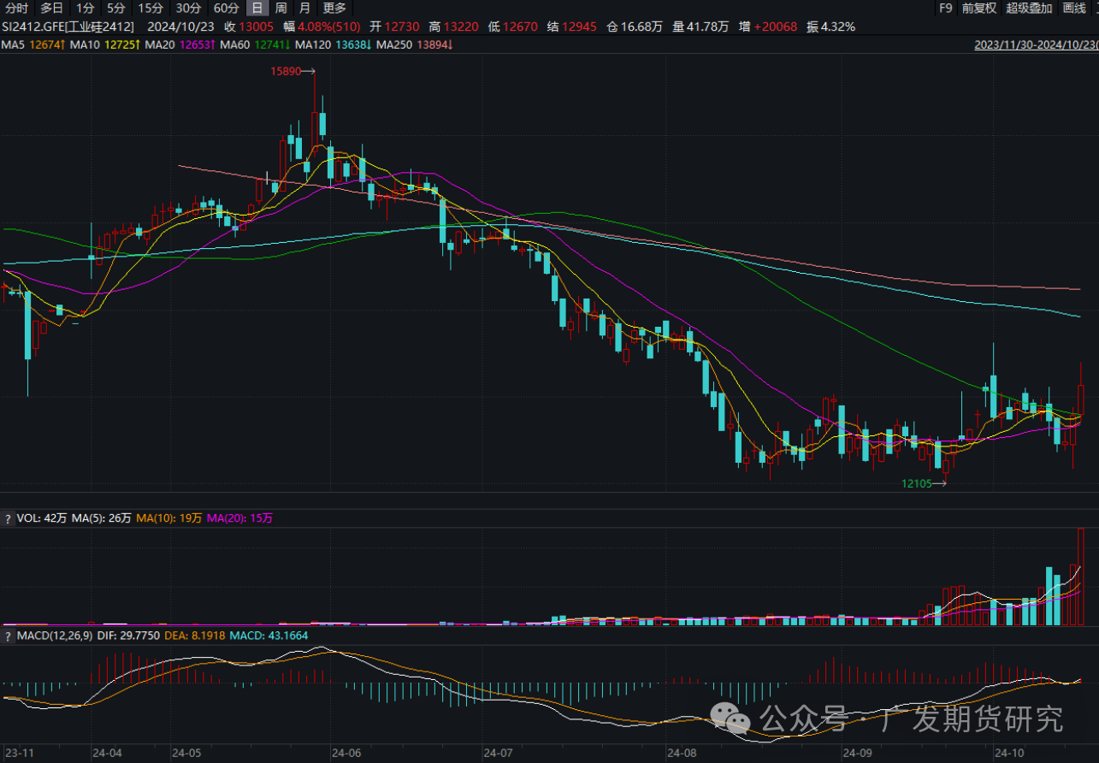Screen dimensions: 1099x763
Task: Click the SI2412.GFE[工业硅2412] contract name
Action: click(68, 27)
